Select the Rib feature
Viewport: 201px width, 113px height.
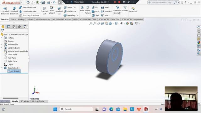(95, 8)
